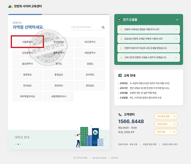Image resolution: width=191 pixels, height=164 pixels.
Task: Open 원격 지원 button
Action: point(166,132)
